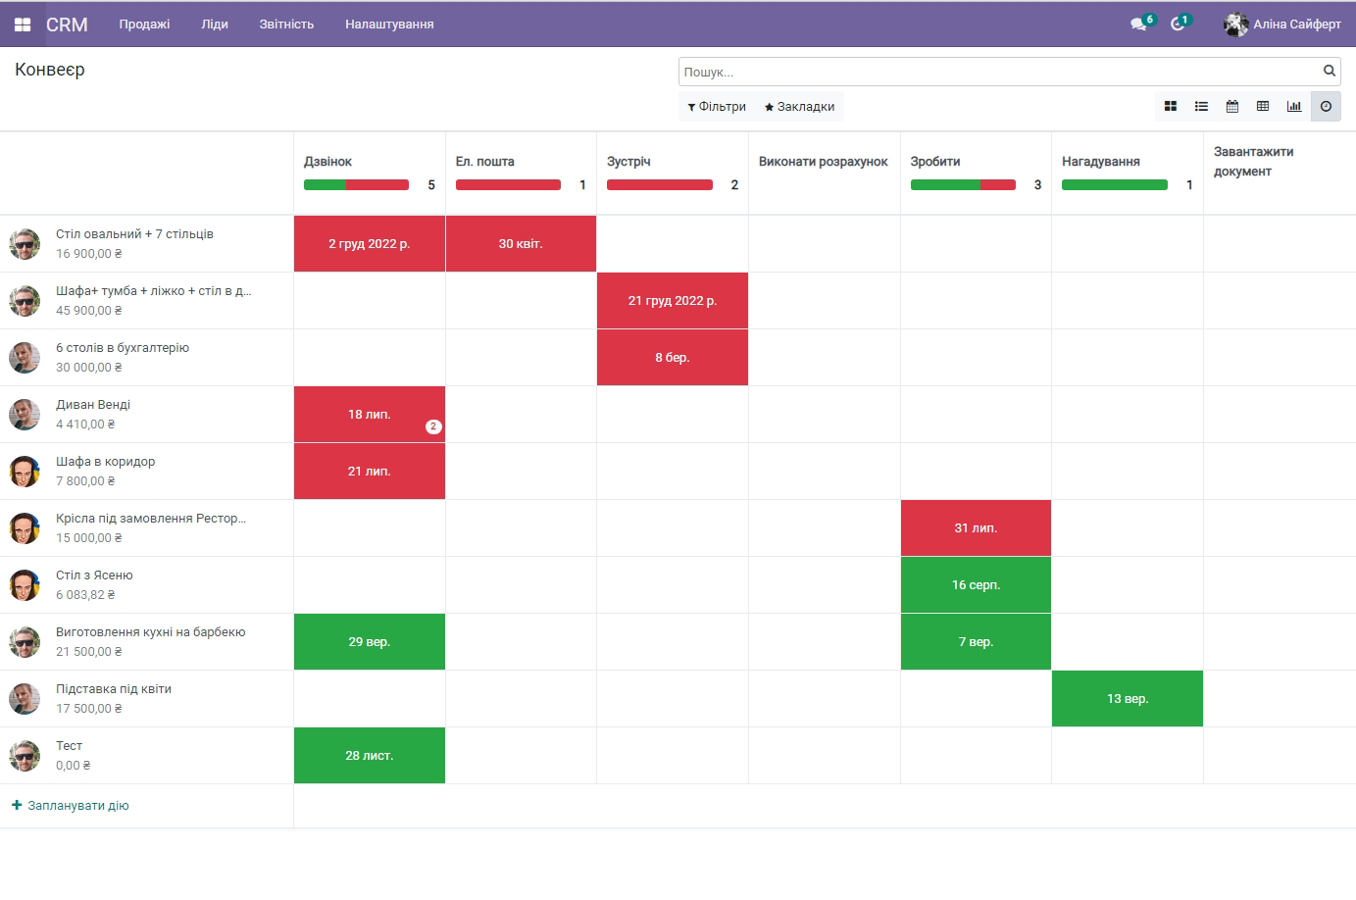Image resolution: width=1356 pixels, height=900 pixels.
Task: Open the apps grid menu icon
Action: coord(22,25)
